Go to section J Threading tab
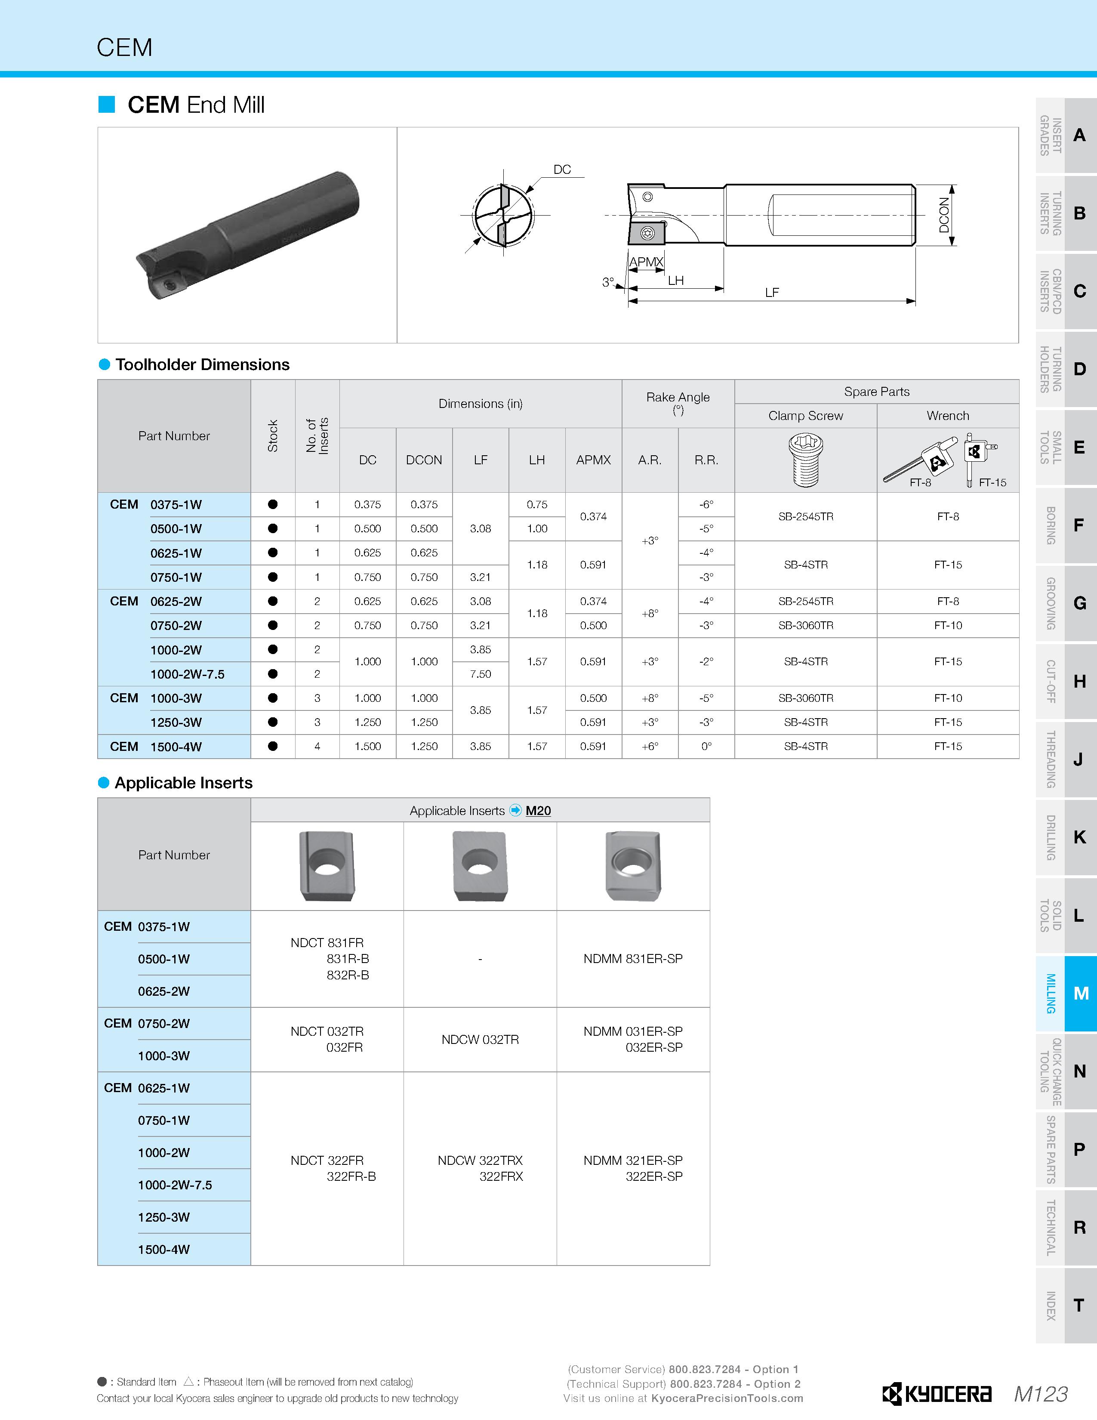 (x=1066, y=759)
